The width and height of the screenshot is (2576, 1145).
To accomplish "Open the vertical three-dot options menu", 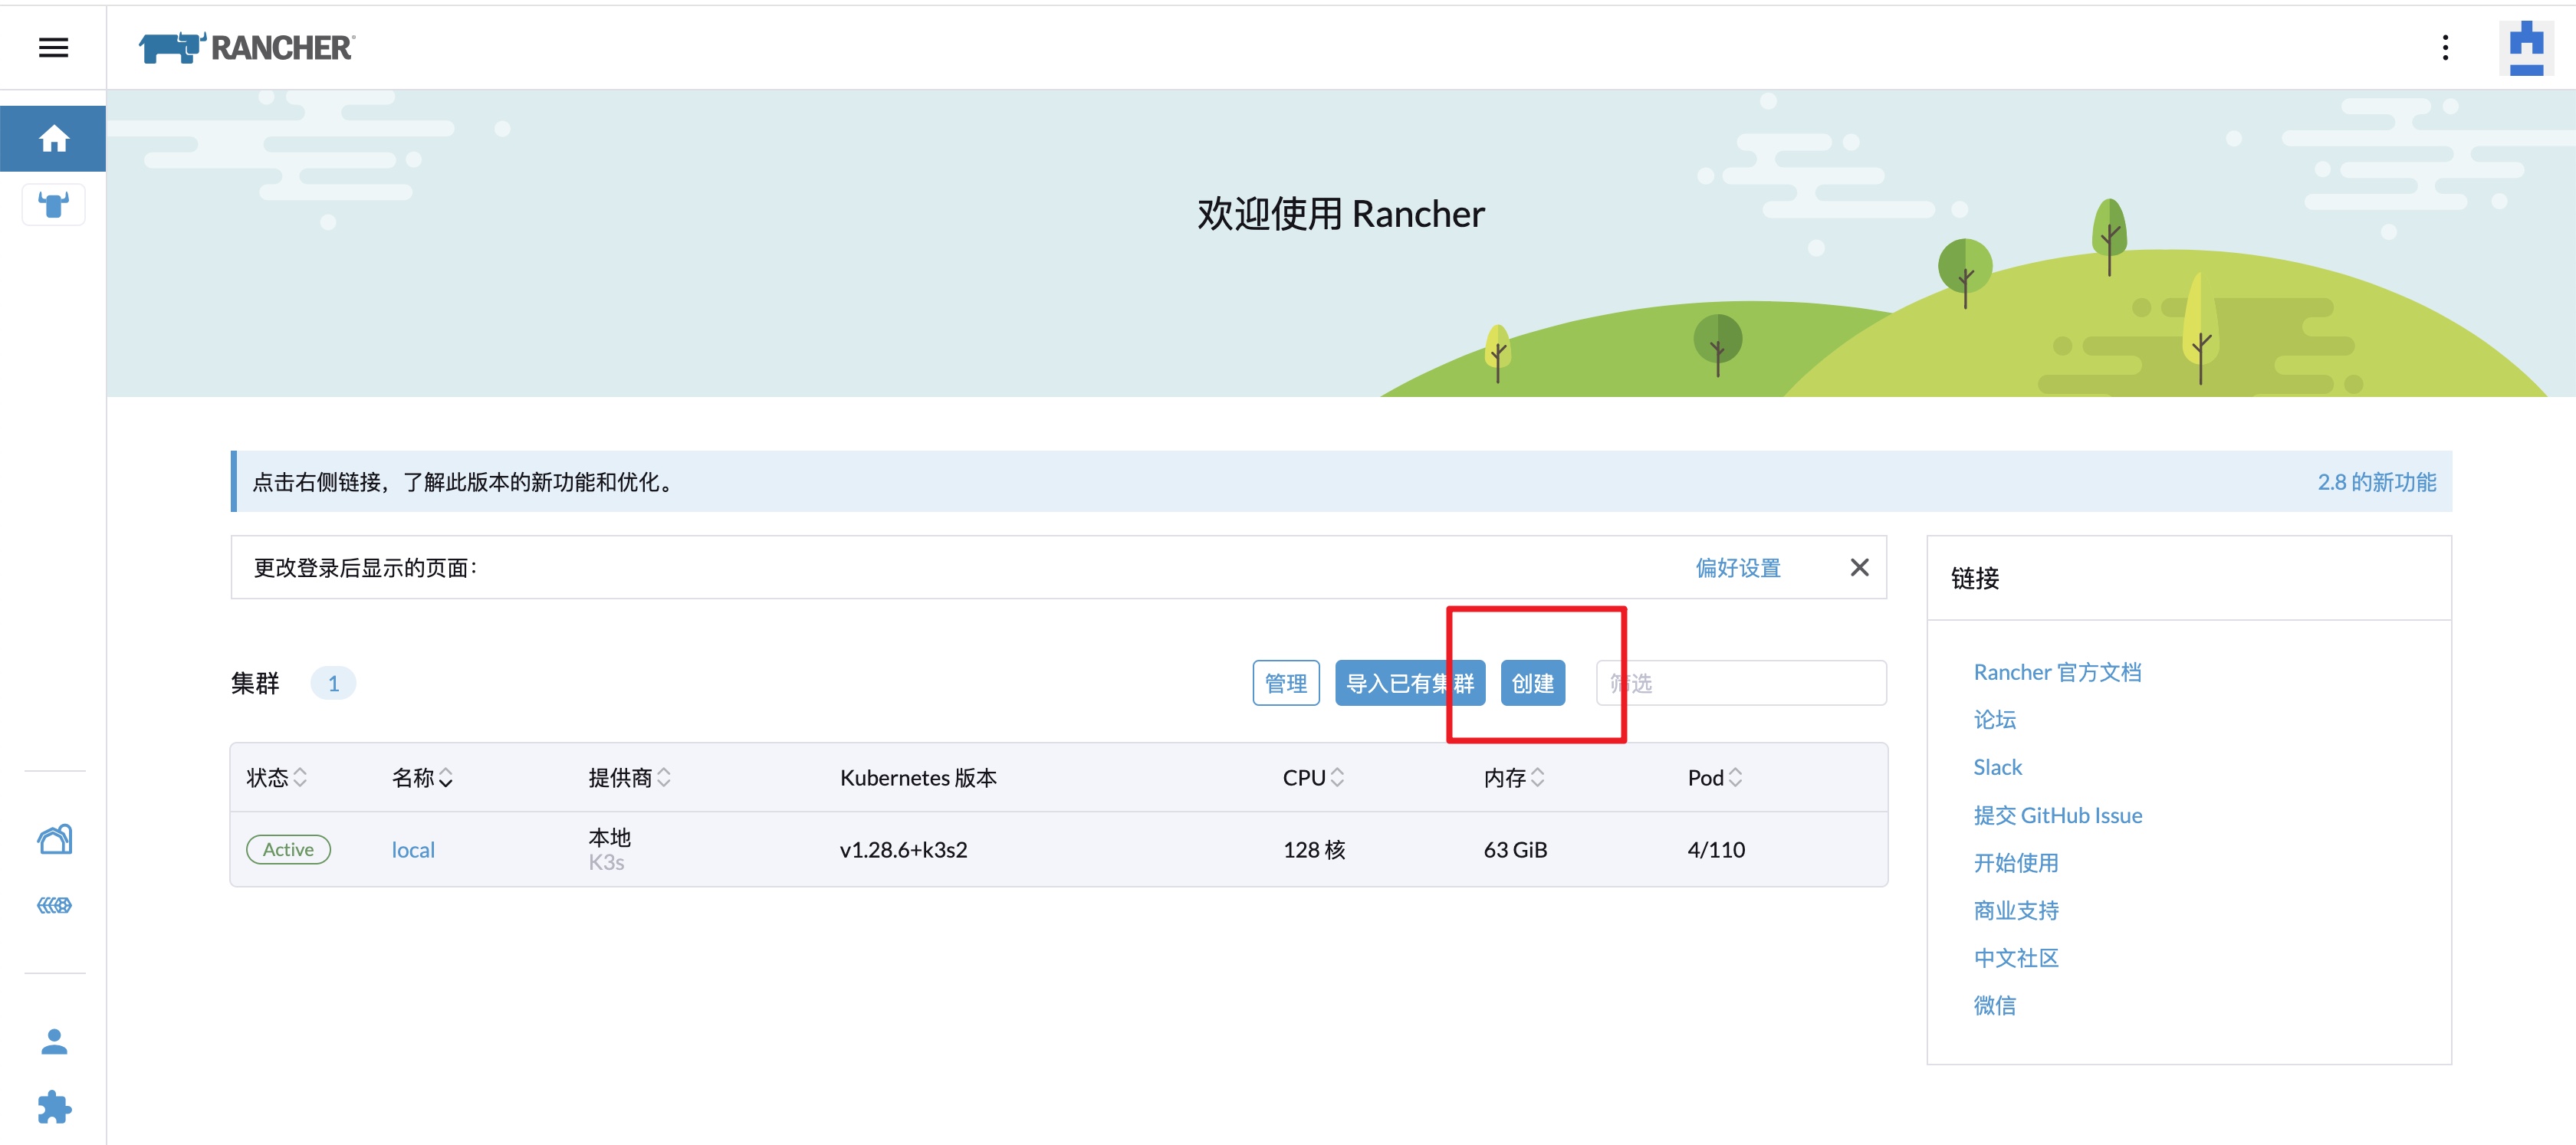I will click(2445, 47).
